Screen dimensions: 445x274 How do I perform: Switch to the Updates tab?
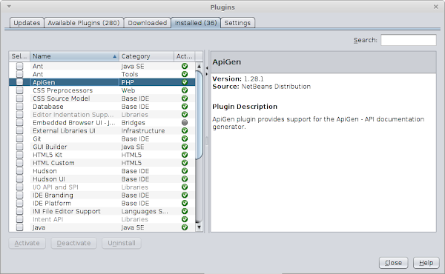coord(27,23)
